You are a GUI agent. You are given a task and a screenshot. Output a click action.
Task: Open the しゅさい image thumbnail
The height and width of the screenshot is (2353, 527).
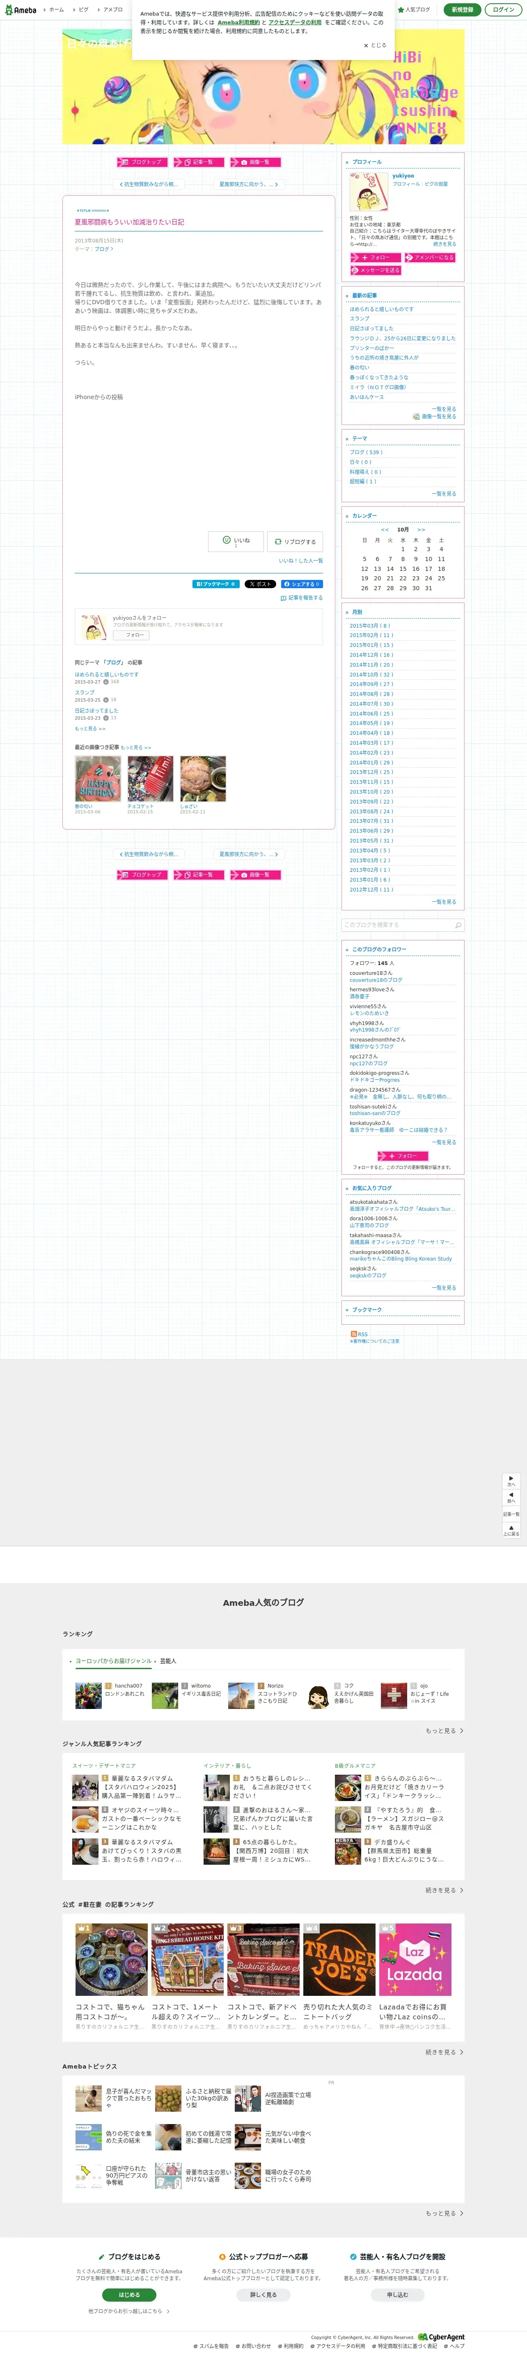pyautogui.click(x=202, y=778)
